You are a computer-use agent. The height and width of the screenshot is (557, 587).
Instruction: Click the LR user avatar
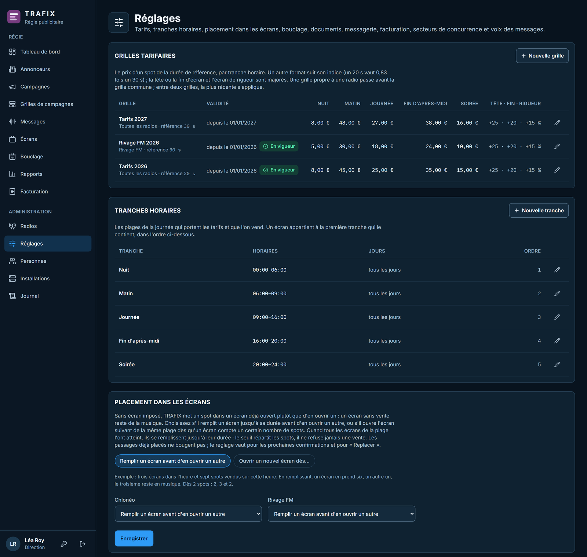[x=13, y=544]
